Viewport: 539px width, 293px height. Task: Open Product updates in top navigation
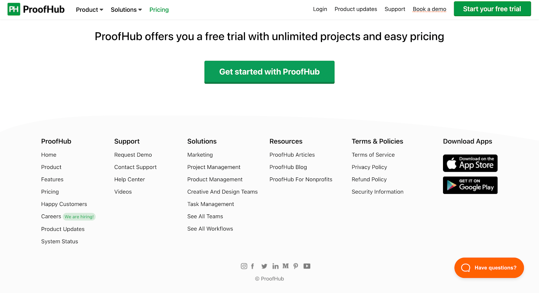click(x=356, y=9)
